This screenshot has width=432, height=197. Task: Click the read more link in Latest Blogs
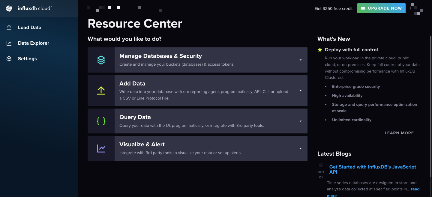pyautogui.click(x=415, y=189)
